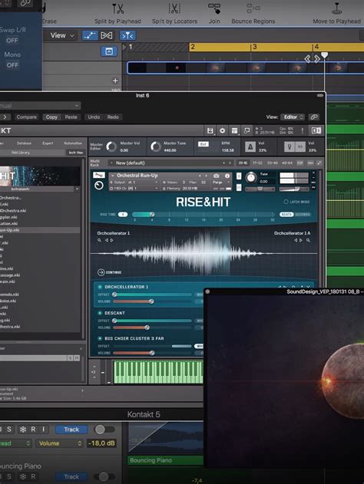Click the freeze snowflake button beside Track
The image size is (364, 484).
pos(23,430)
